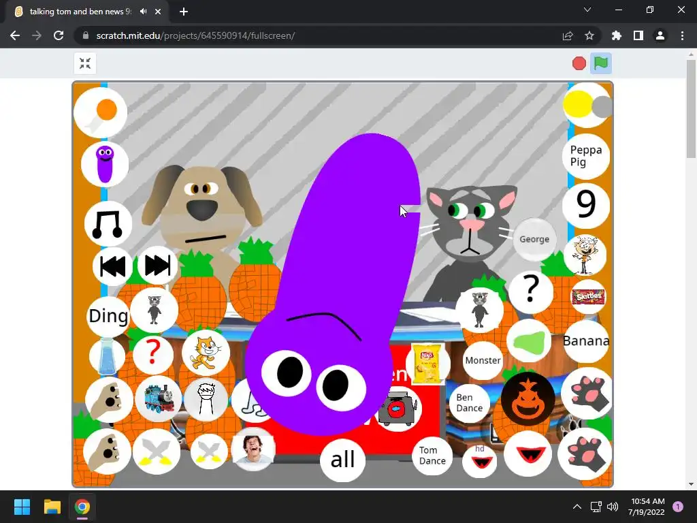The image size is (697, 523).
Task: Stop the project with the red stop button
Action: click(579, 63)
